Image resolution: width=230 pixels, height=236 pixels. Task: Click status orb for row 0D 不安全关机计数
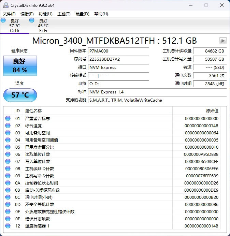(x=8, y=204)
